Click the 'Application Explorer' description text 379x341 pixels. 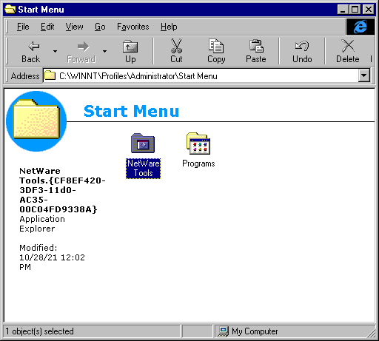[42, 224]
